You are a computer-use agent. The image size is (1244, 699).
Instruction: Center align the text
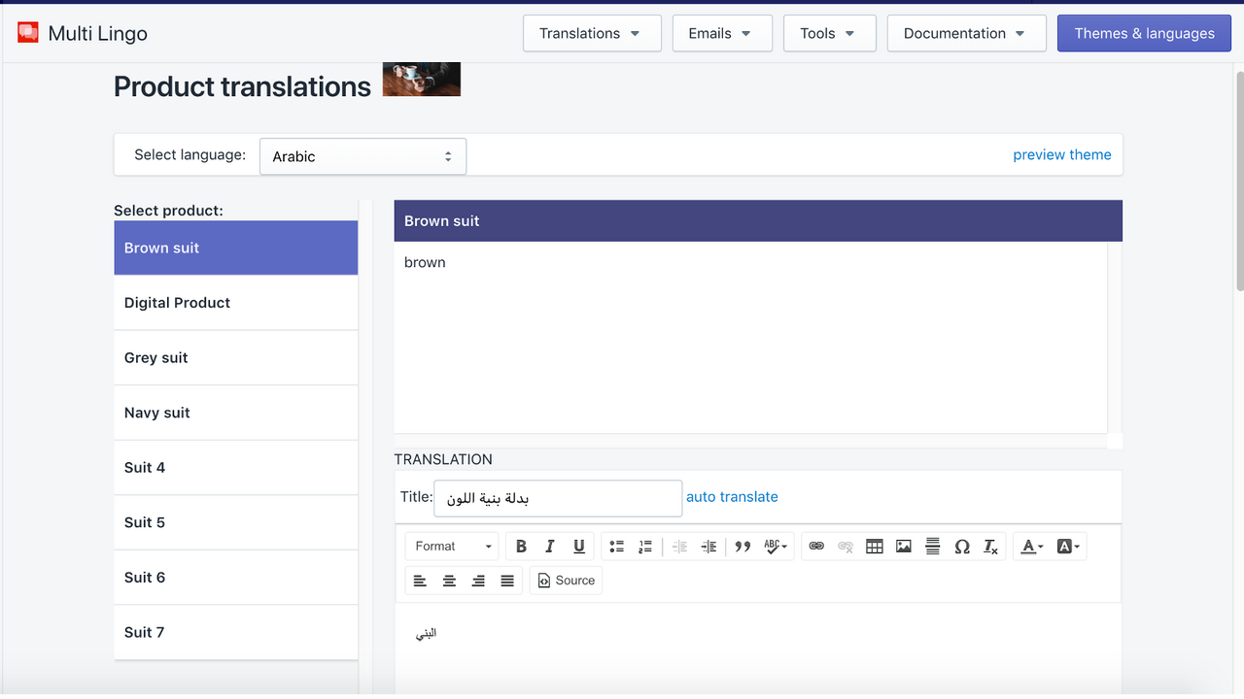tap(449, 581)
